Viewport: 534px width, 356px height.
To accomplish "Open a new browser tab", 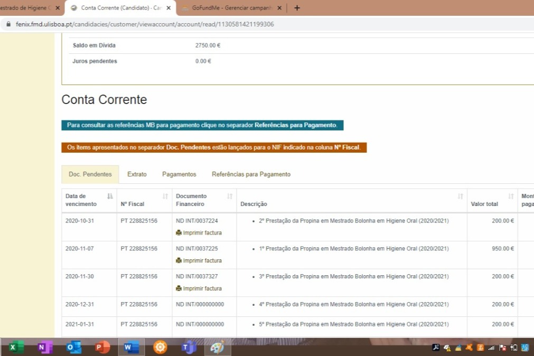I will tap(297, 8).
